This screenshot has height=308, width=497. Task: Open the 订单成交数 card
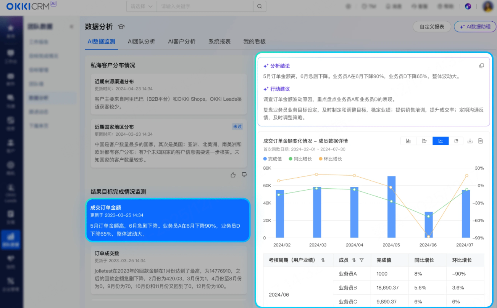(169, 270)
